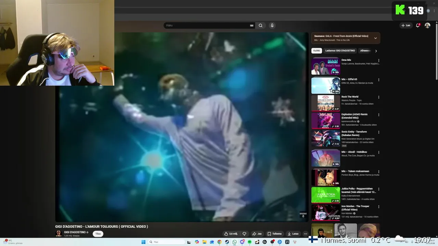This screenshot has height=246, width=438.
Task: Select the Aiheeseen liittyvää filter chip
Action: [x=365, y=51]
